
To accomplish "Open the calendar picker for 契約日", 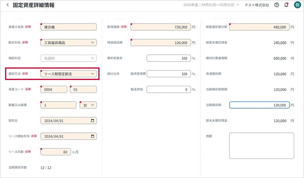I will click(x=92, y=121).
